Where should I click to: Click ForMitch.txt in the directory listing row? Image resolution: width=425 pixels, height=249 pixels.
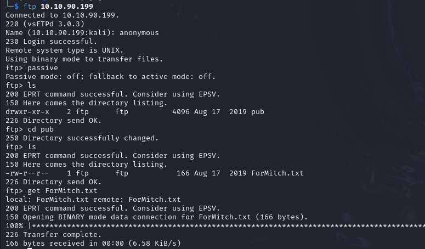(x=277, y=173)
